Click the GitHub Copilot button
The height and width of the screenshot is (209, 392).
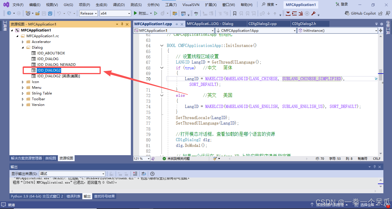click(360, 13)
